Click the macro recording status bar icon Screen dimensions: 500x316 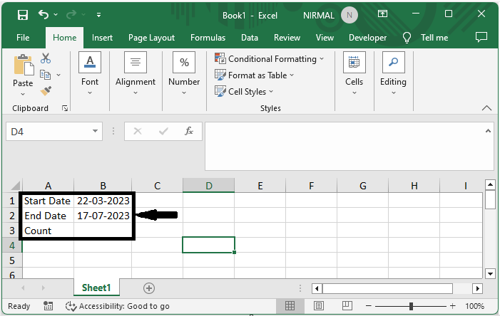tap(49, 306)
